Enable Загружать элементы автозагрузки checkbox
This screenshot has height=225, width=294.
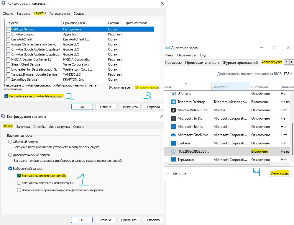coord(19,183)
